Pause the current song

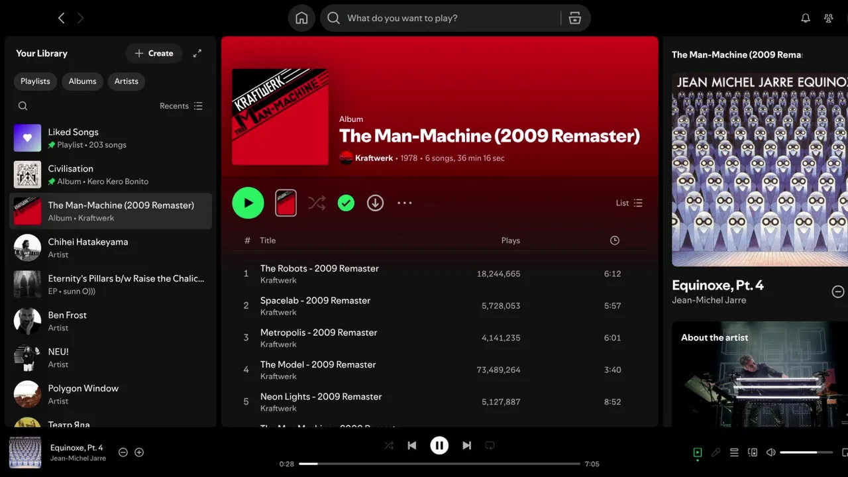(x=439, y=446)
